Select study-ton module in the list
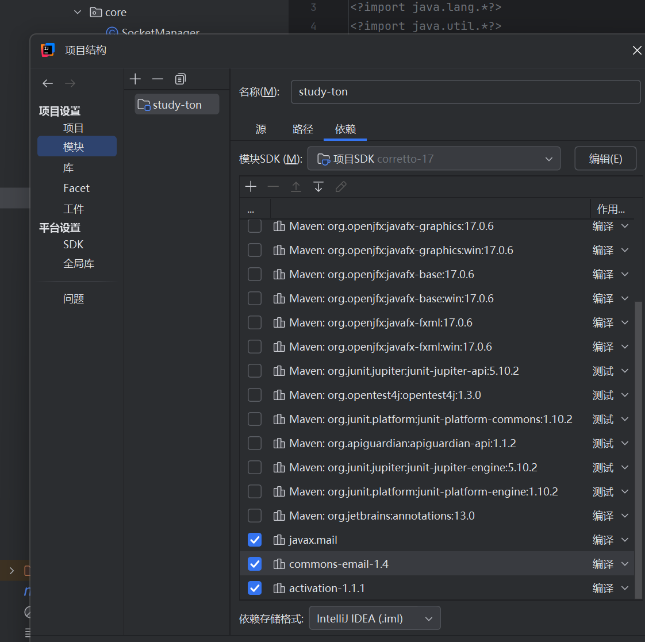 (x=177, y=105)
